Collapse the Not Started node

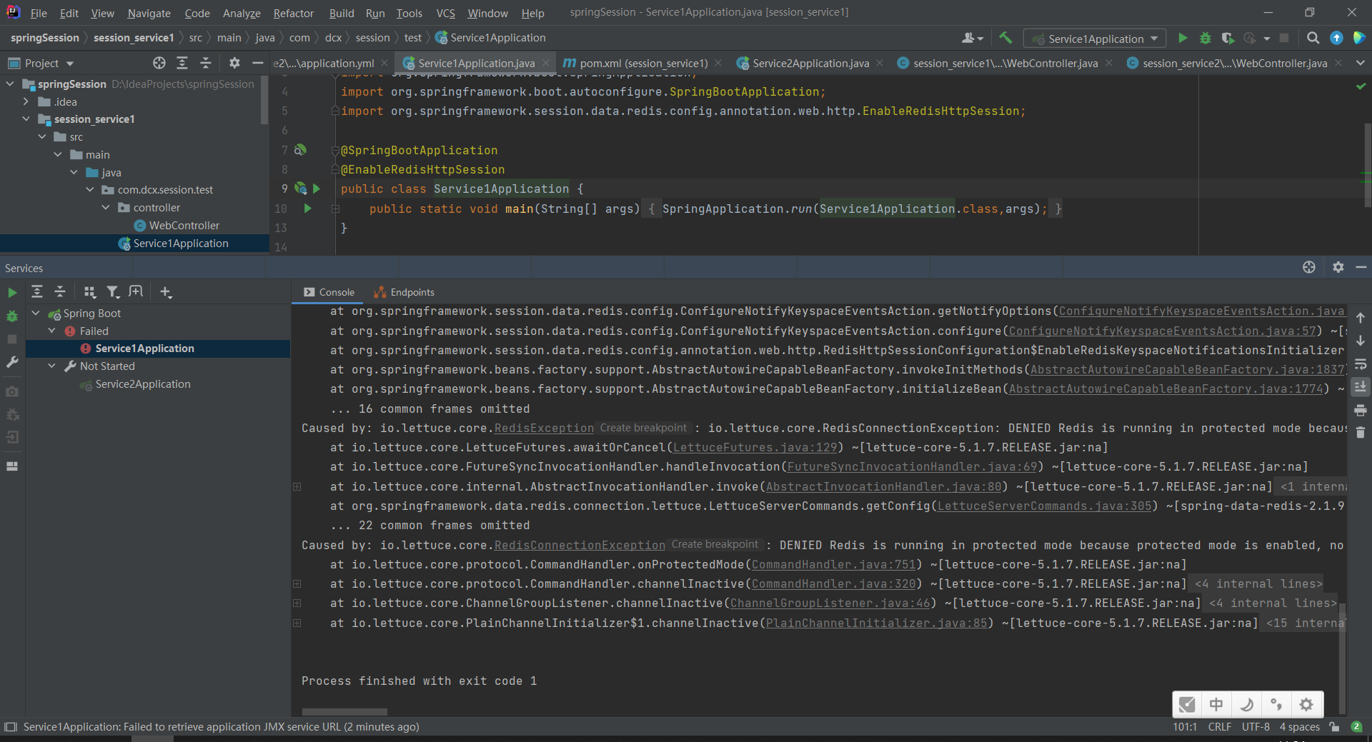click(52, 366)
